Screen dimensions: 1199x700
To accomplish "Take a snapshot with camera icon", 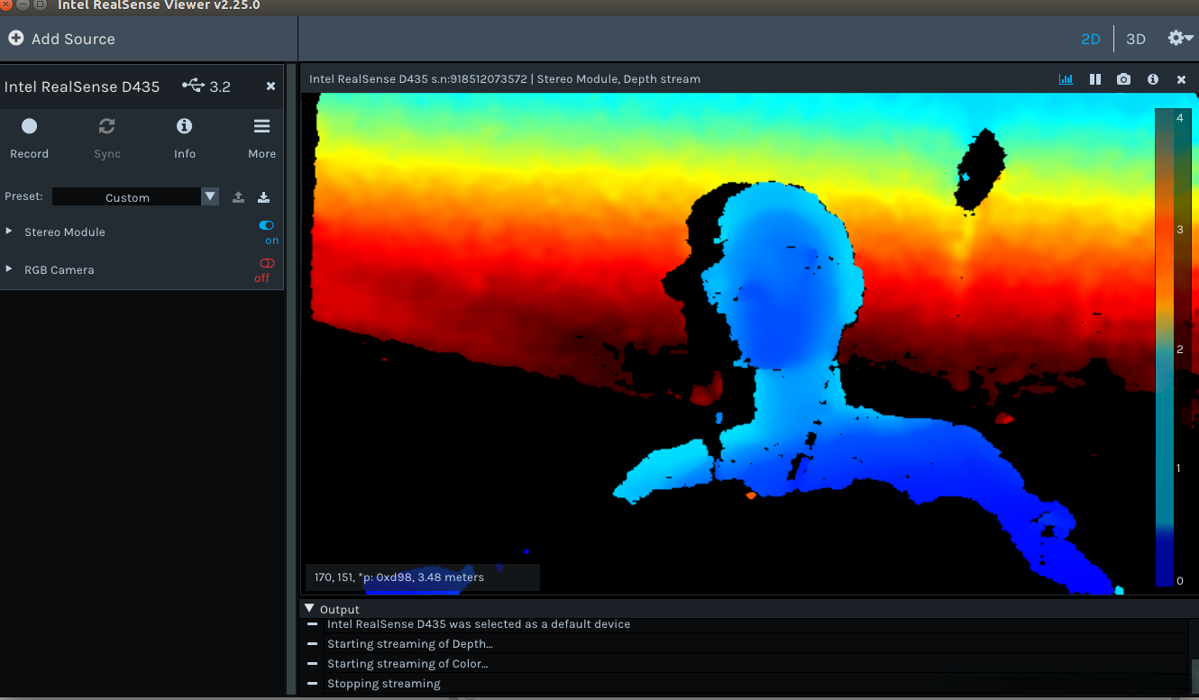I will pyautogui.click(x=1123, y=79).
